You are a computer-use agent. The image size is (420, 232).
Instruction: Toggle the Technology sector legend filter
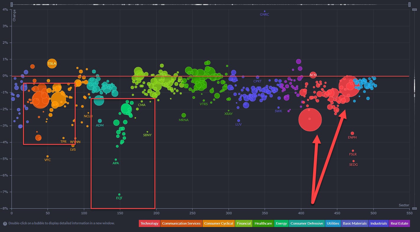[149, 223]
